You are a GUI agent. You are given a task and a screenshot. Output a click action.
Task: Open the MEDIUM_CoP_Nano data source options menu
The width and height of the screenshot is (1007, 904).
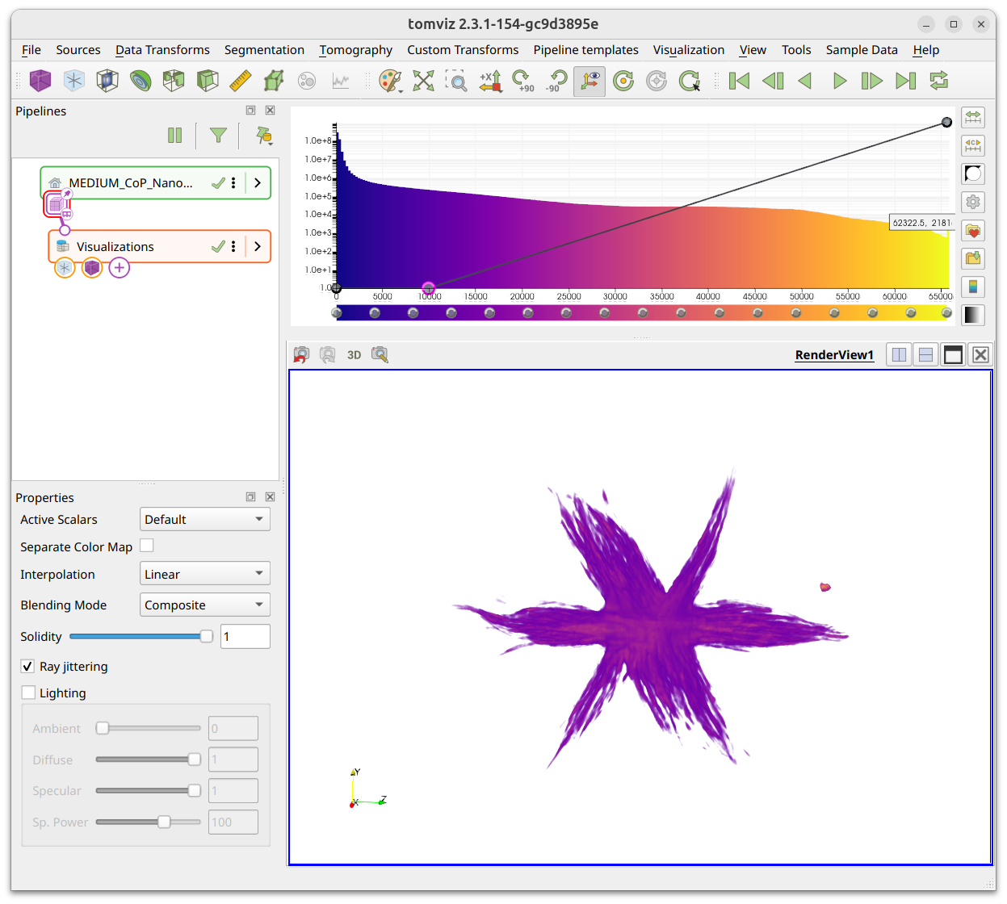233,183
